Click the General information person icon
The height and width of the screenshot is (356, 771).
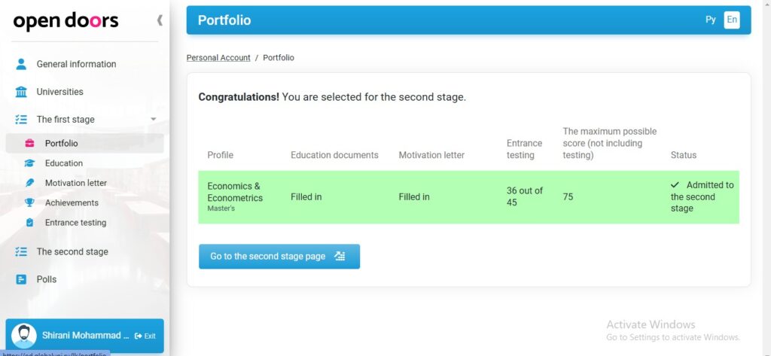click(x=20, y=64)
